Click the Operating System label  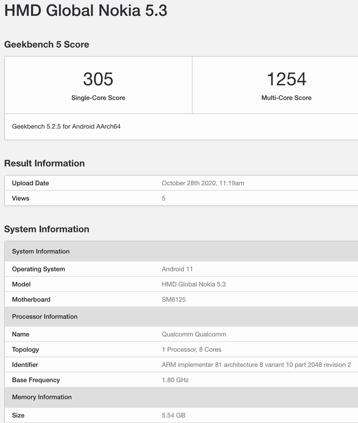click(38, 269)
